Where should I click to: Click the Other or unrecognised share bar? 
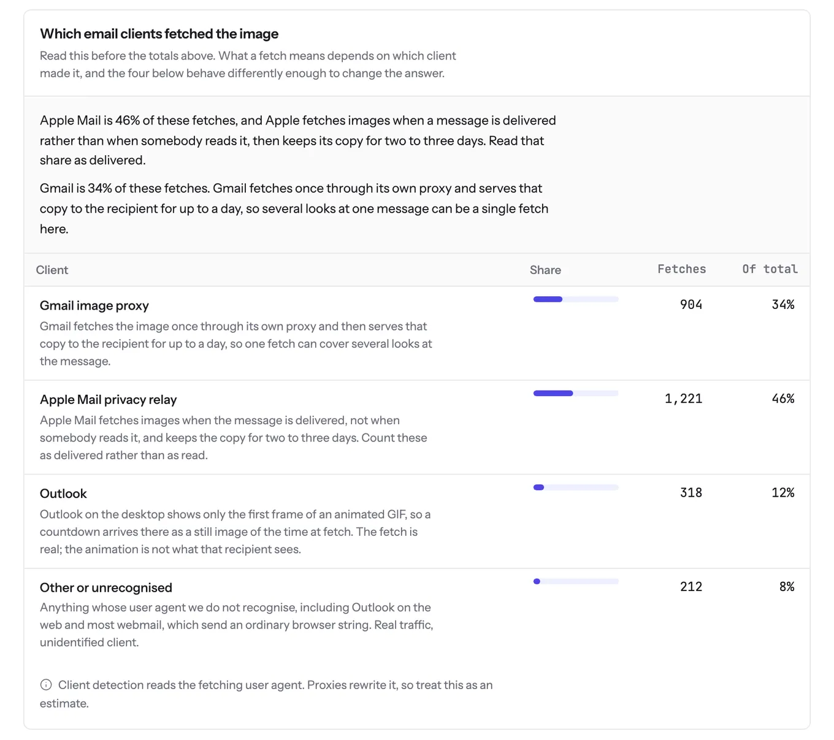pos(576,581)
